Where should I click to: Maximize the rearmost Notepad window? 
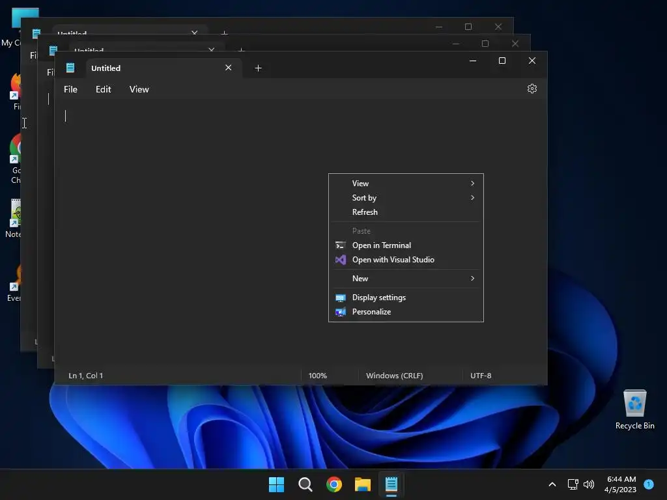coord(468,26)
